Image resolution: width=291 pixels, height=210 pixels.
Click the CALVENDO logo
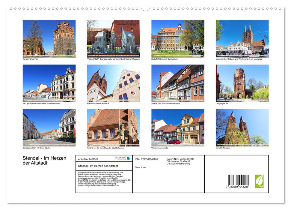[122, 158]
